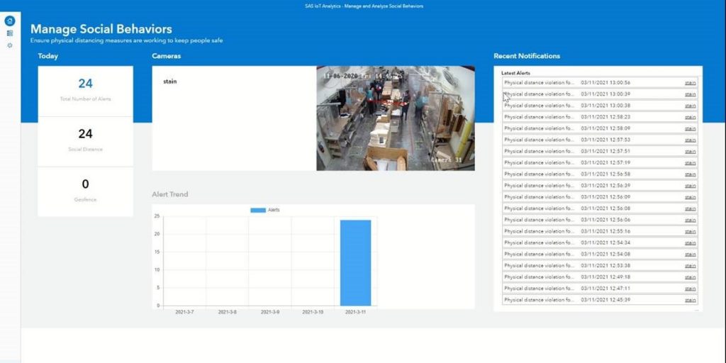The image size is (726, 363).
Task: Open the stain link for 12:57:53 alert
Action: [x=690, y=140]
